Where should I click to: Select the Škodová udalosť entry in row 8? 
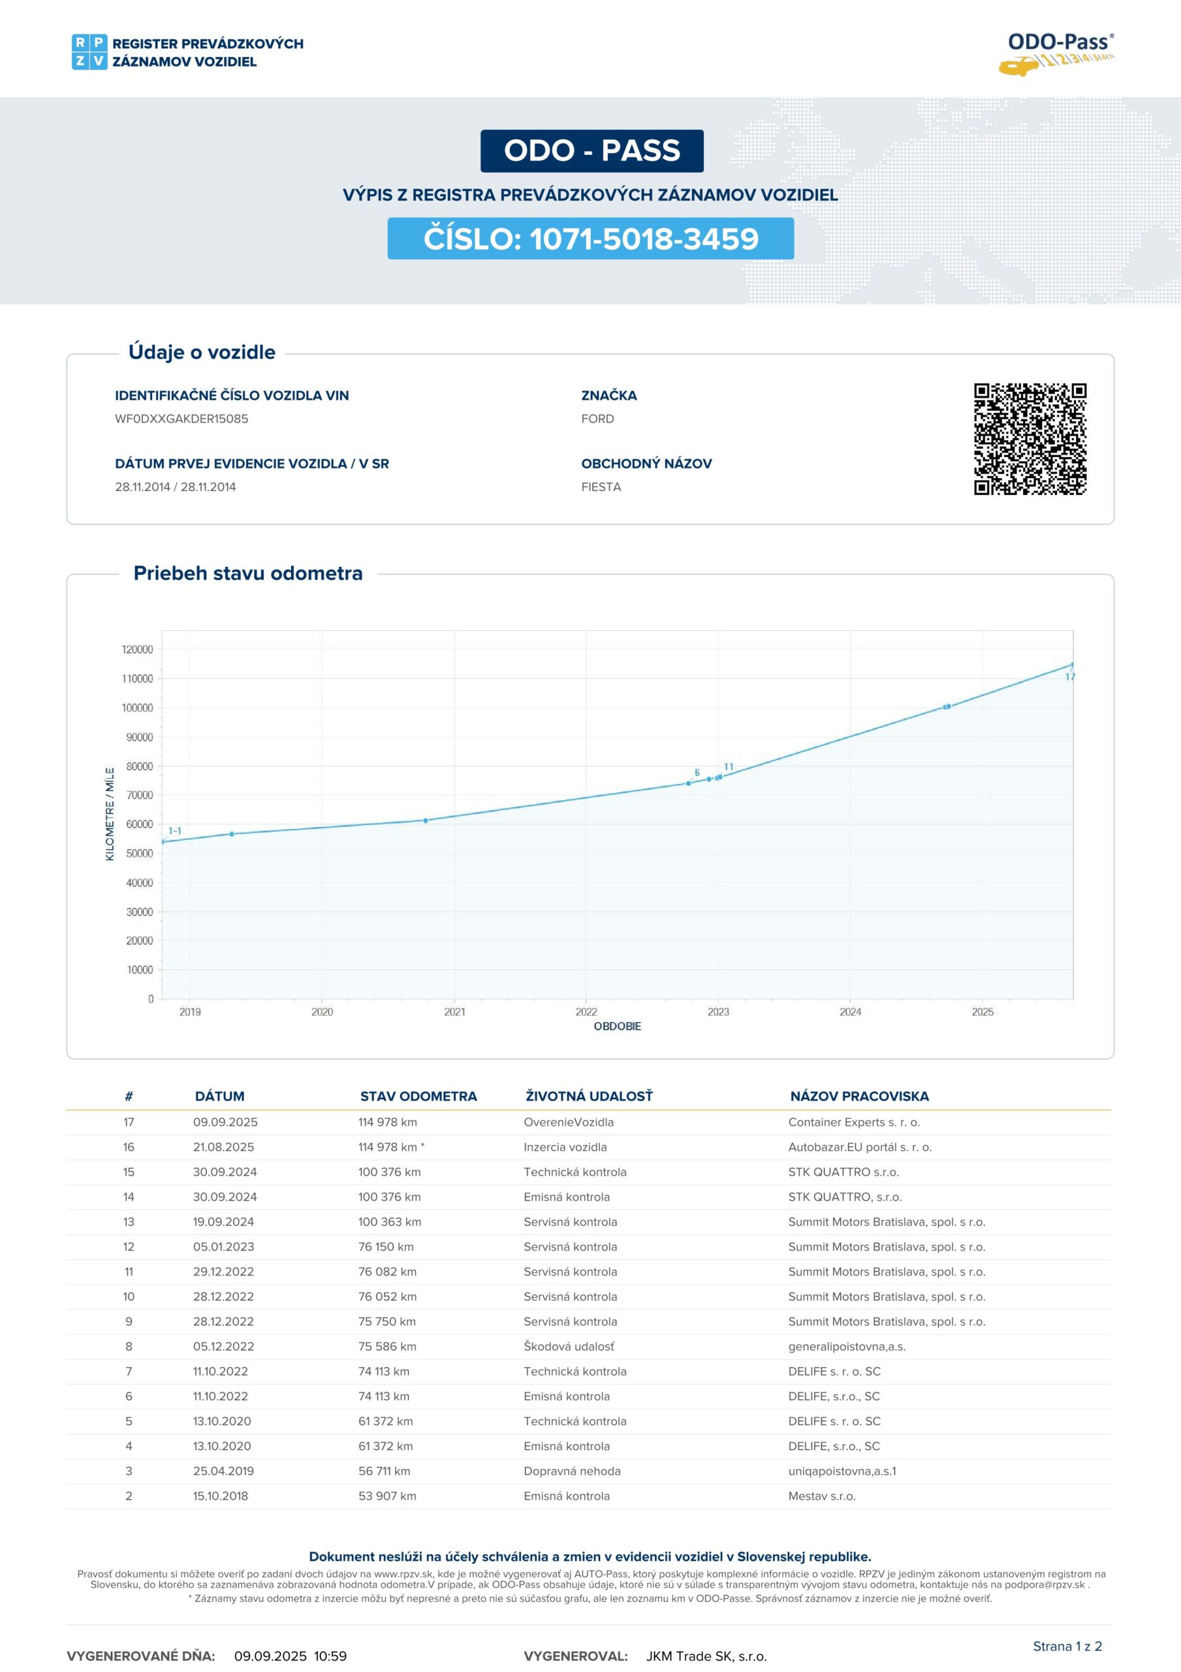point(569,1347)
